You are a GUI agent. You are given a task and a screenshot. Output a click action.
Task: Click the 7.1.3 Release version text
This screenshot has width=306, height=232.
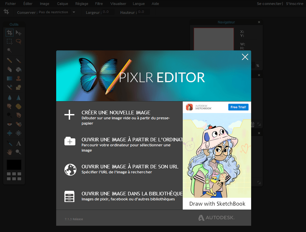(74, 219)
